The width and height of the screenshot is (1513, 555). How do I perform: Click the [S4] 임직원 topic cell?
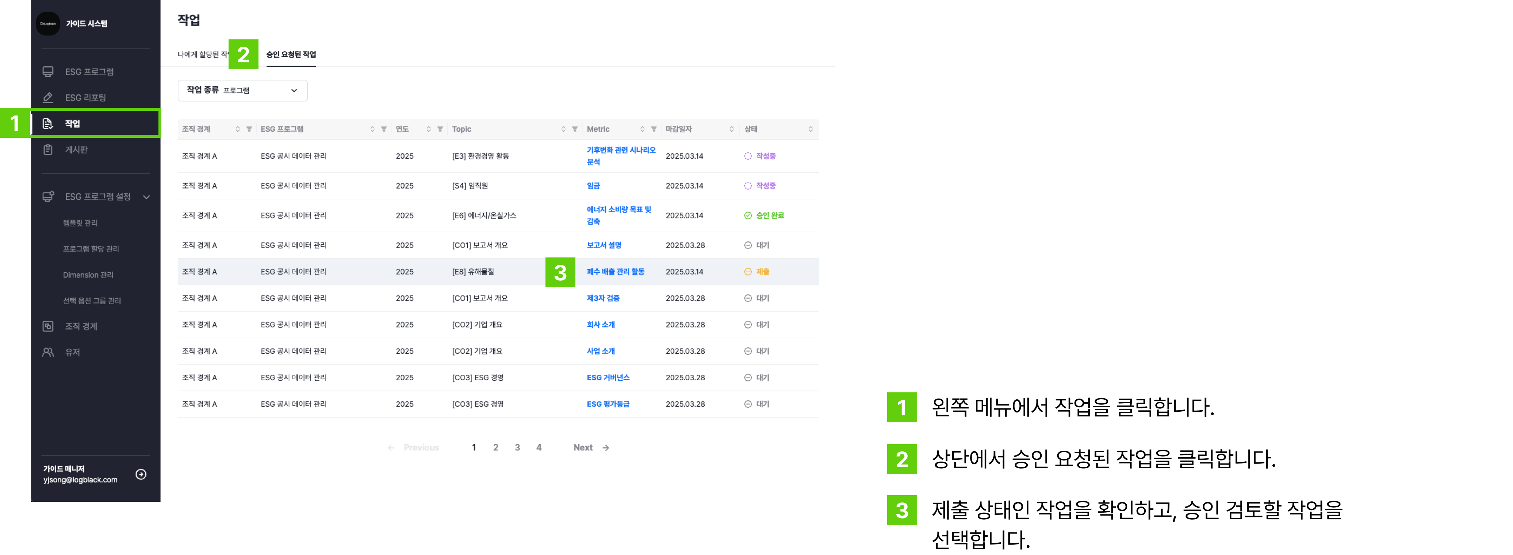pos(470,185)
